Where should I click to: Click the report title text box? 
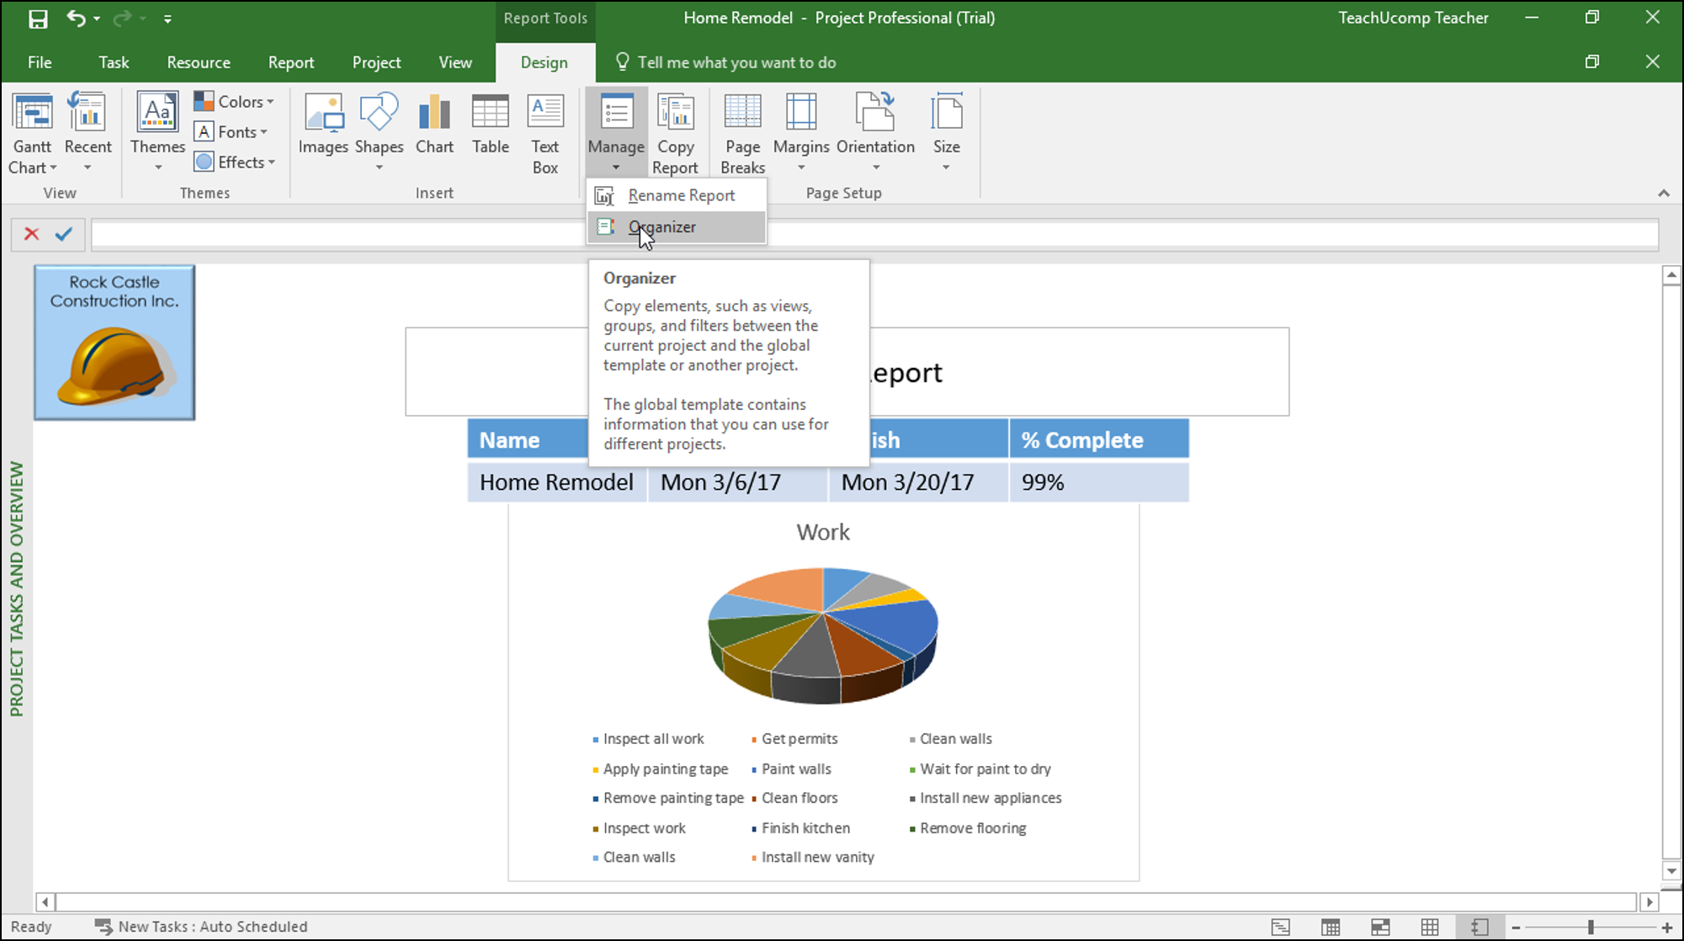point(847,372)
